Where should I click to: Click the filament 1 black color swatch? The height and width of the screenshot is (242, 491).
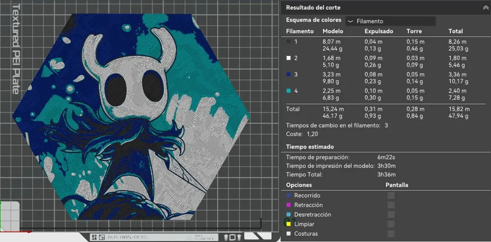point(288,42)
